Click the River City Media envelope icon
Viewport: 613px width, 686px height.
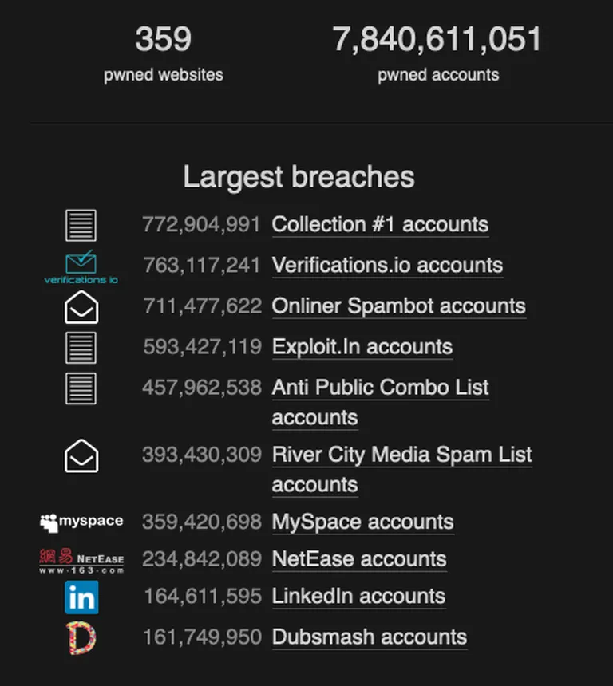click(81, 456)
